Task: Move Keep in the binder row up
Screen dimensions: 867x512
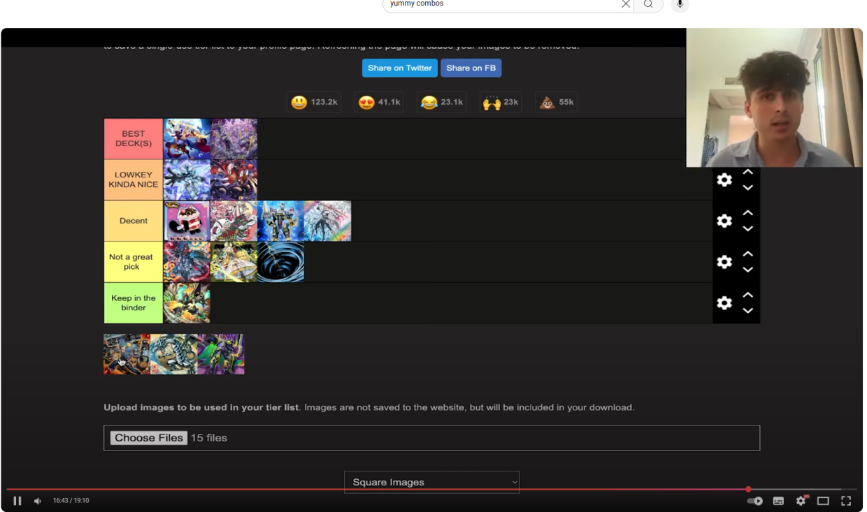Action: [x=747, y=295]
